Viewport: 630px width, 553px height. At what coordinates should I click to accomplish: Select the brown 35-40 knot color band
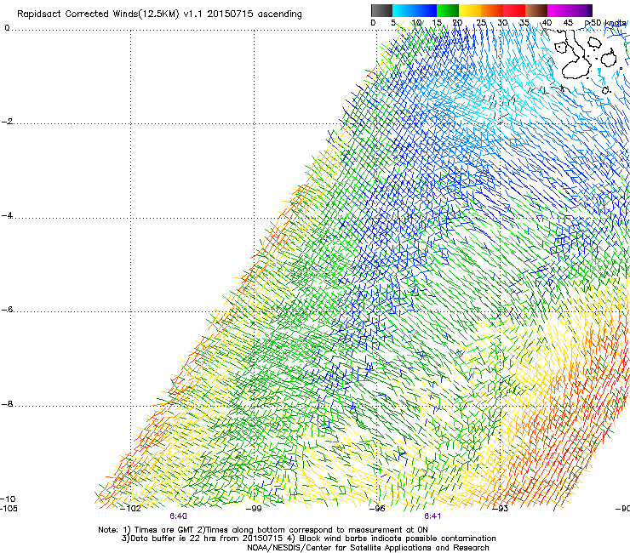(x=536, y=10)
